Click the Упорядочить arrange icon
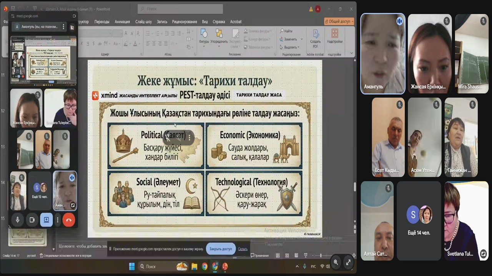The width and height of the screenshot is (492, 276). pyautogui.click(x=219, y=36)
